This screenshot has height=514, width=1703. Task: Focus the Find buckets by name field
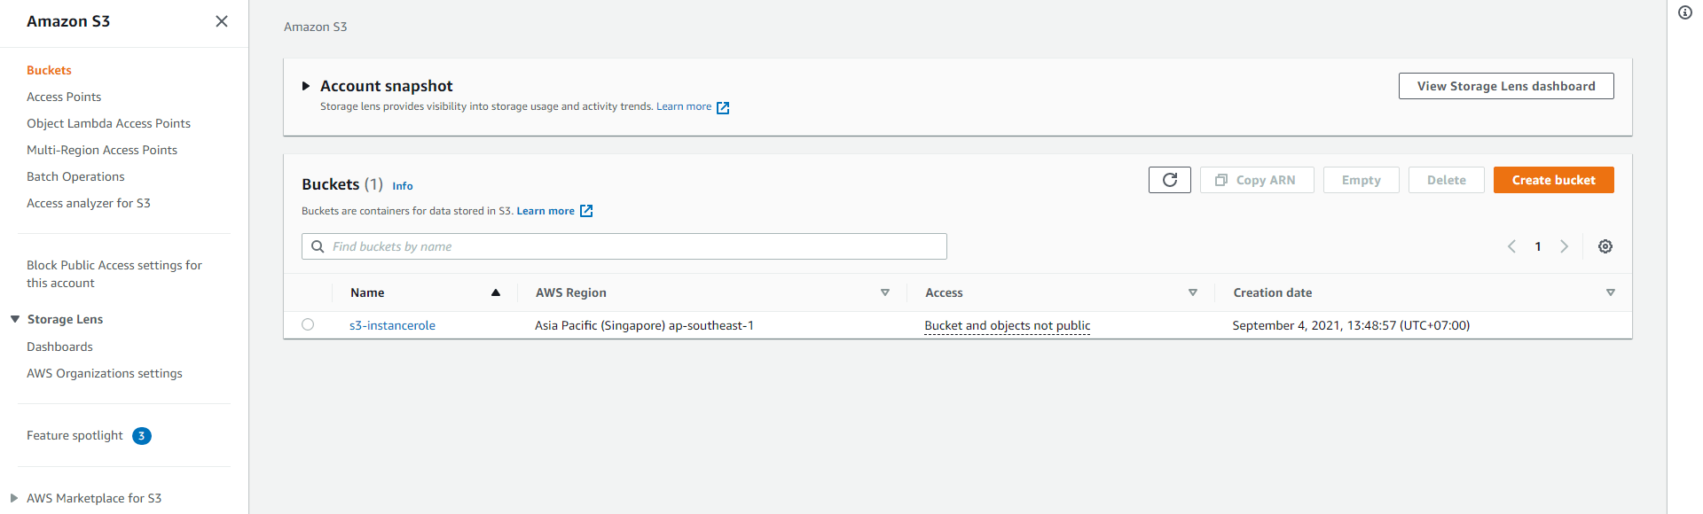click(624, 246)
